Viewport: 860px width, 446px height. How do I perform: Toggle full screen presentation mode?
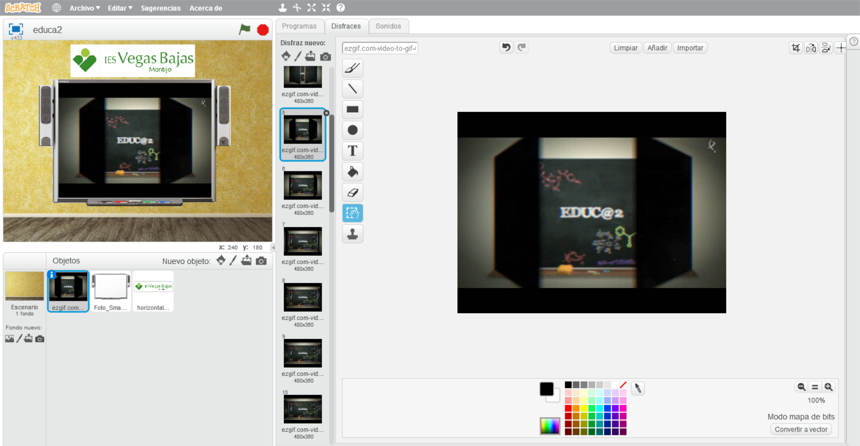tap(16, 29)
